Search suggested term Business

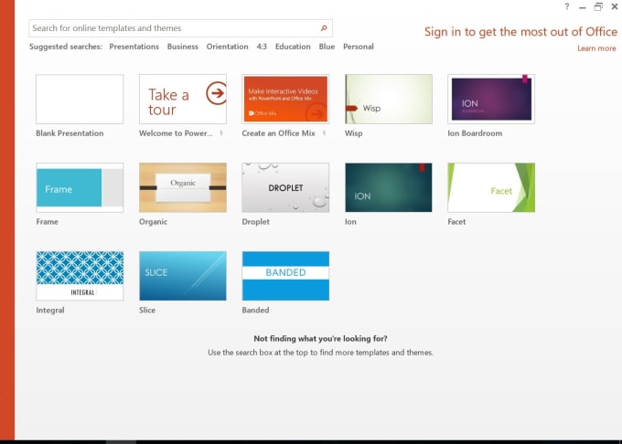(182, 47)
